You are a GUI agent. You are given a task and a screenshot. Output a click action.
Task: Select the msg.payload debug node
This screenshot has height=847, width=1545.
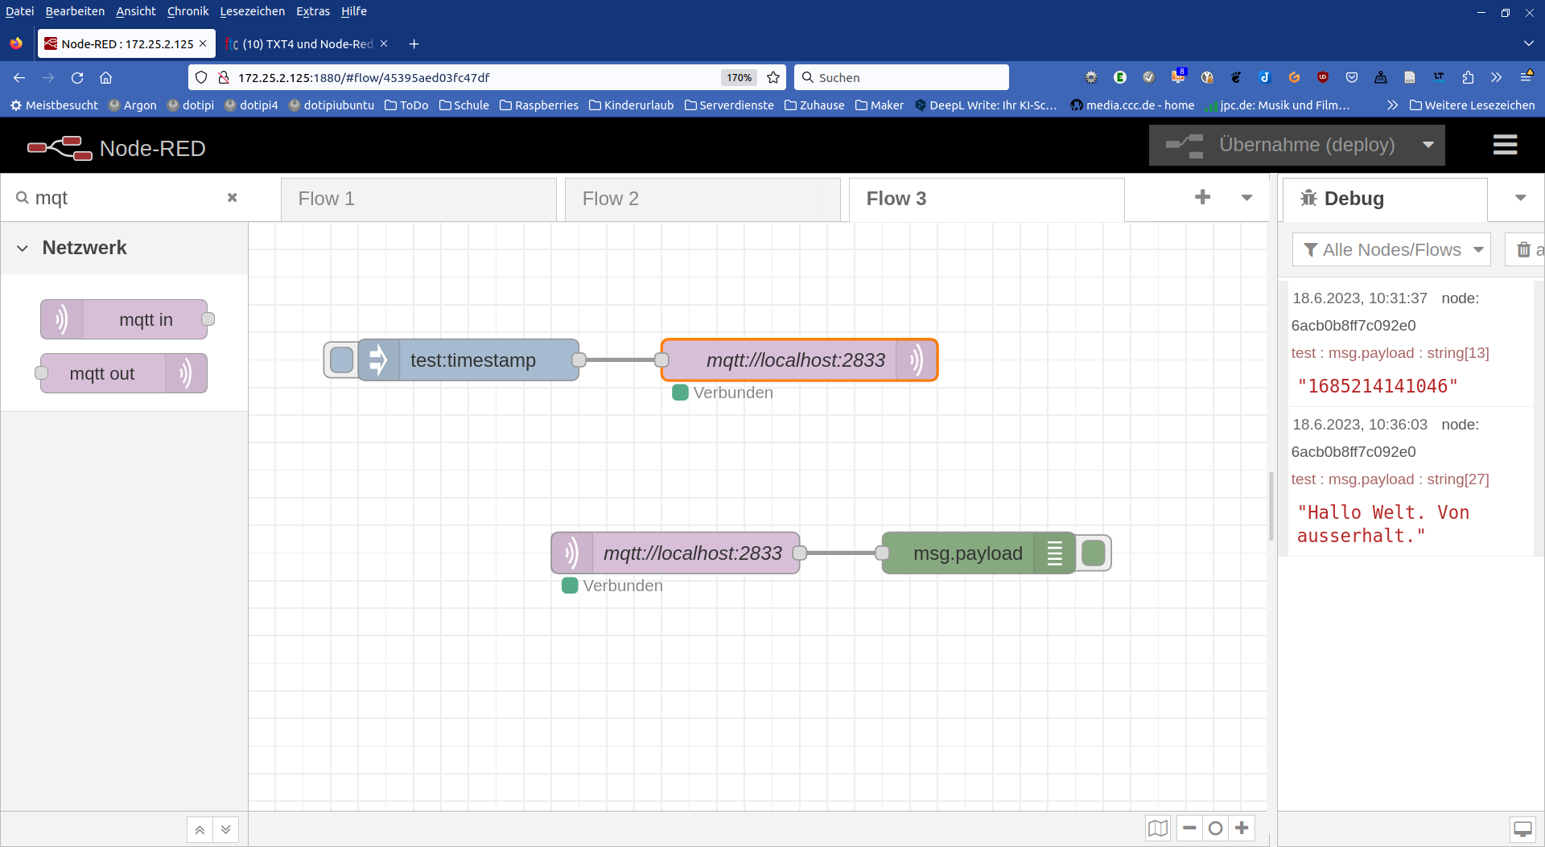(977, 553)
